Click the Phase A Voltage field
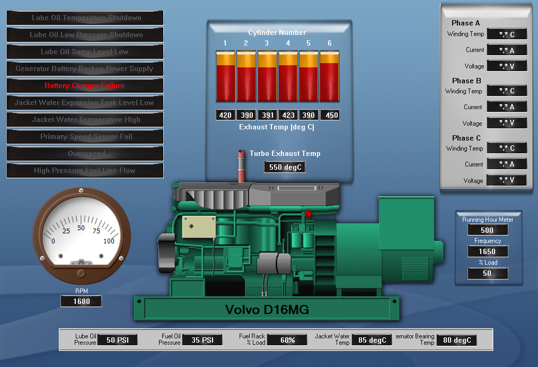538x367 pixels. coord(507,66)
